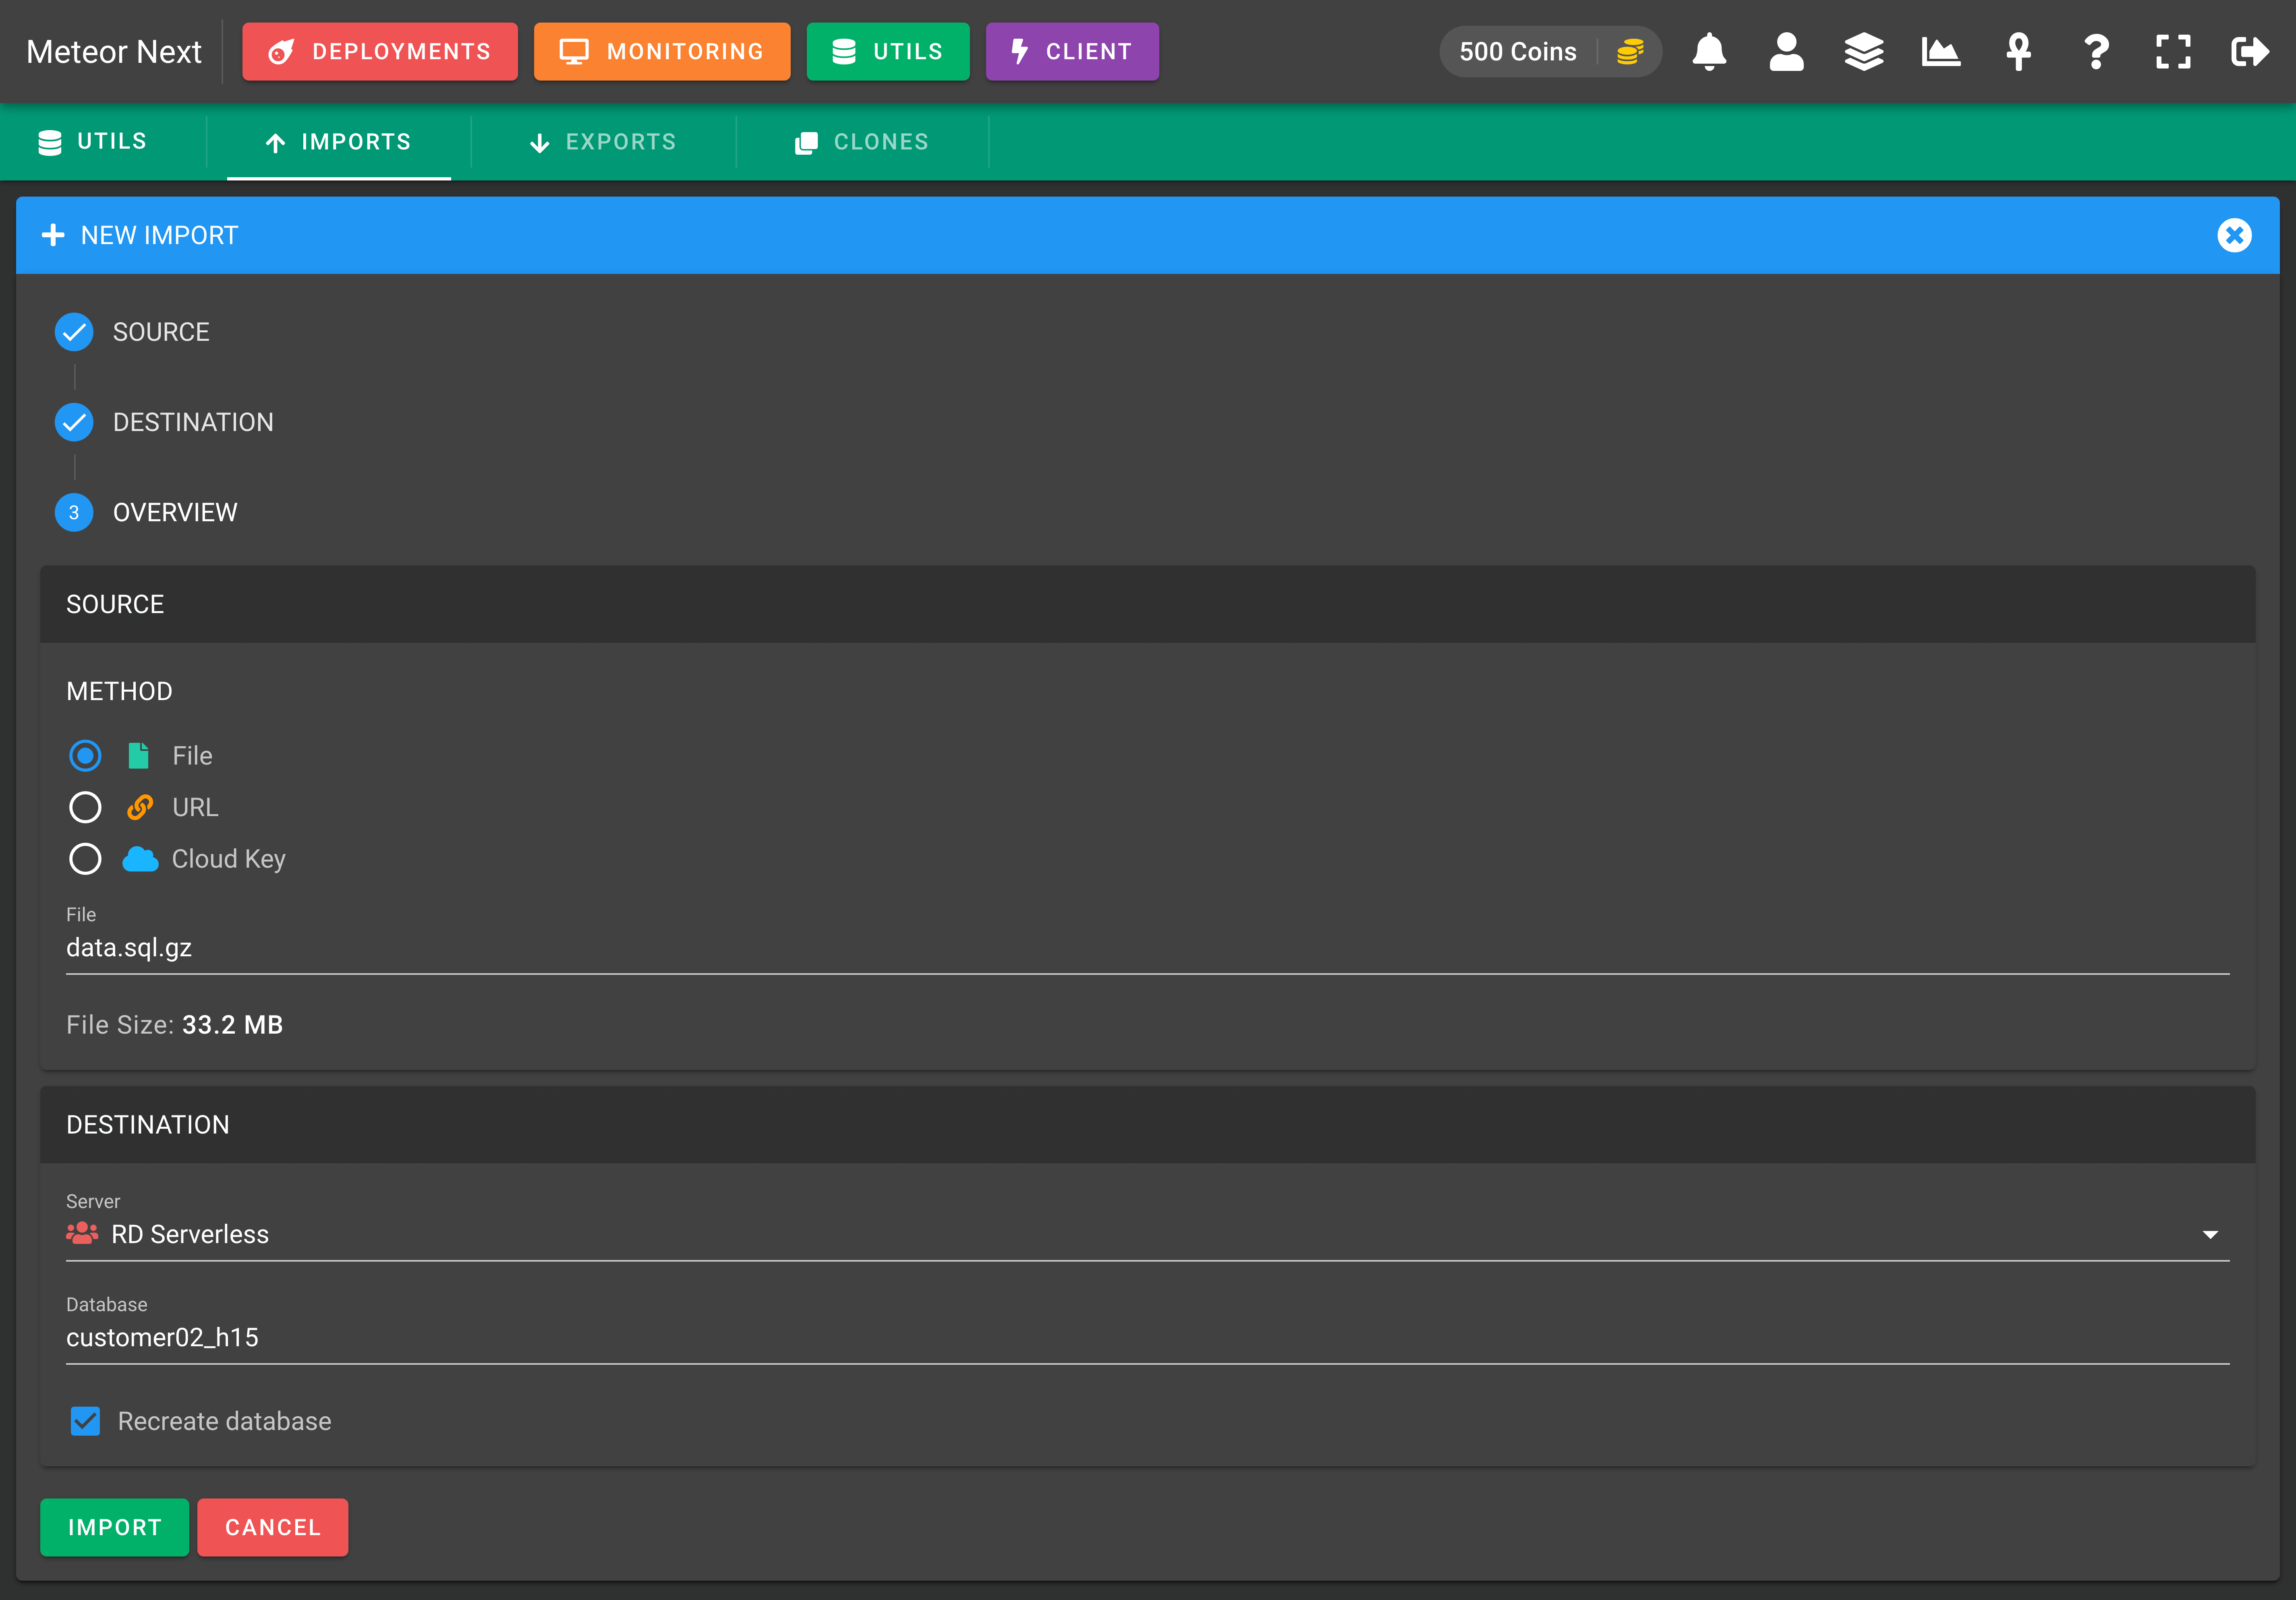Select the Cloud Key radio button
This screenshot has width=2296, height=1600.
[x=85, y=859]
